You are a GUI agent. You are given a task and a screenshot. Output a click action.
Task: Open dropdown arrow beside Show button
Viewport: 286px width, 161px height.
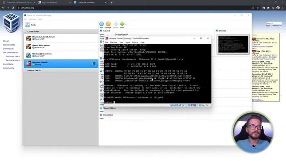[126, 25]
